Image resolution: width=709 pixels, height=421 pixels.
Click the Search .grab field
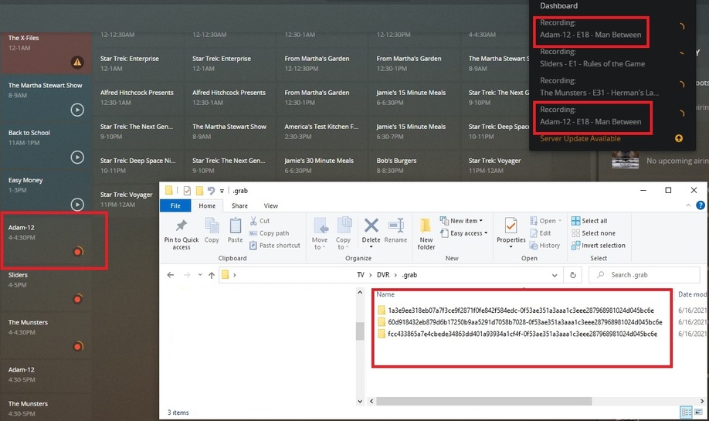(644, 275)
